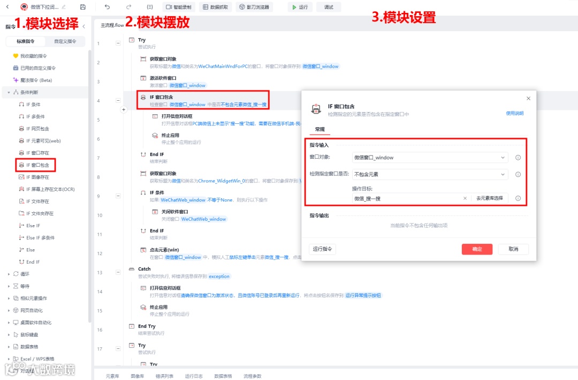578x380 pixels.
Task: Collapse the 条件判断 category
Action: point(9,92)
